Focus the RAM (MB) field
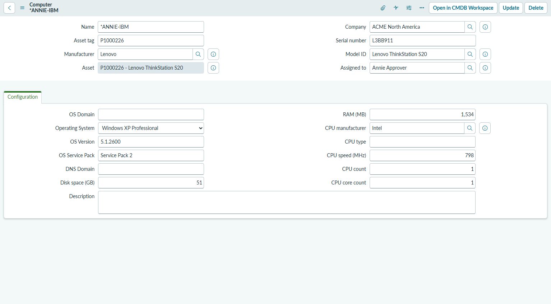Screen dimensions: 551x304 coord(422,114)
